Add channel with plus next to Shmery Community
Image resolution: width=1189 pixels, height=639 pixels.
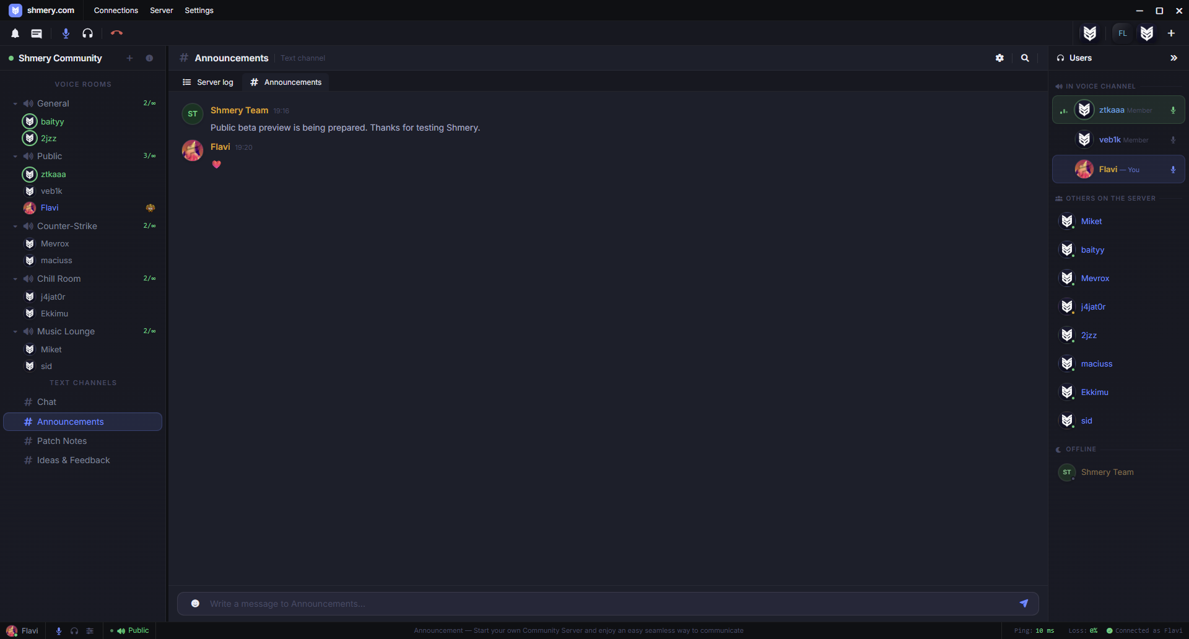click(x=129, y=58)
